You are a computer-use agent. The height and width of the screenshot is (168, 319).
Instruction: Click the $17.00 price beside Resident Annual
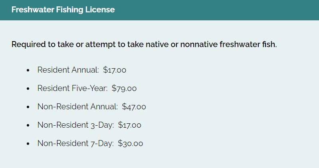coord(115,70)
